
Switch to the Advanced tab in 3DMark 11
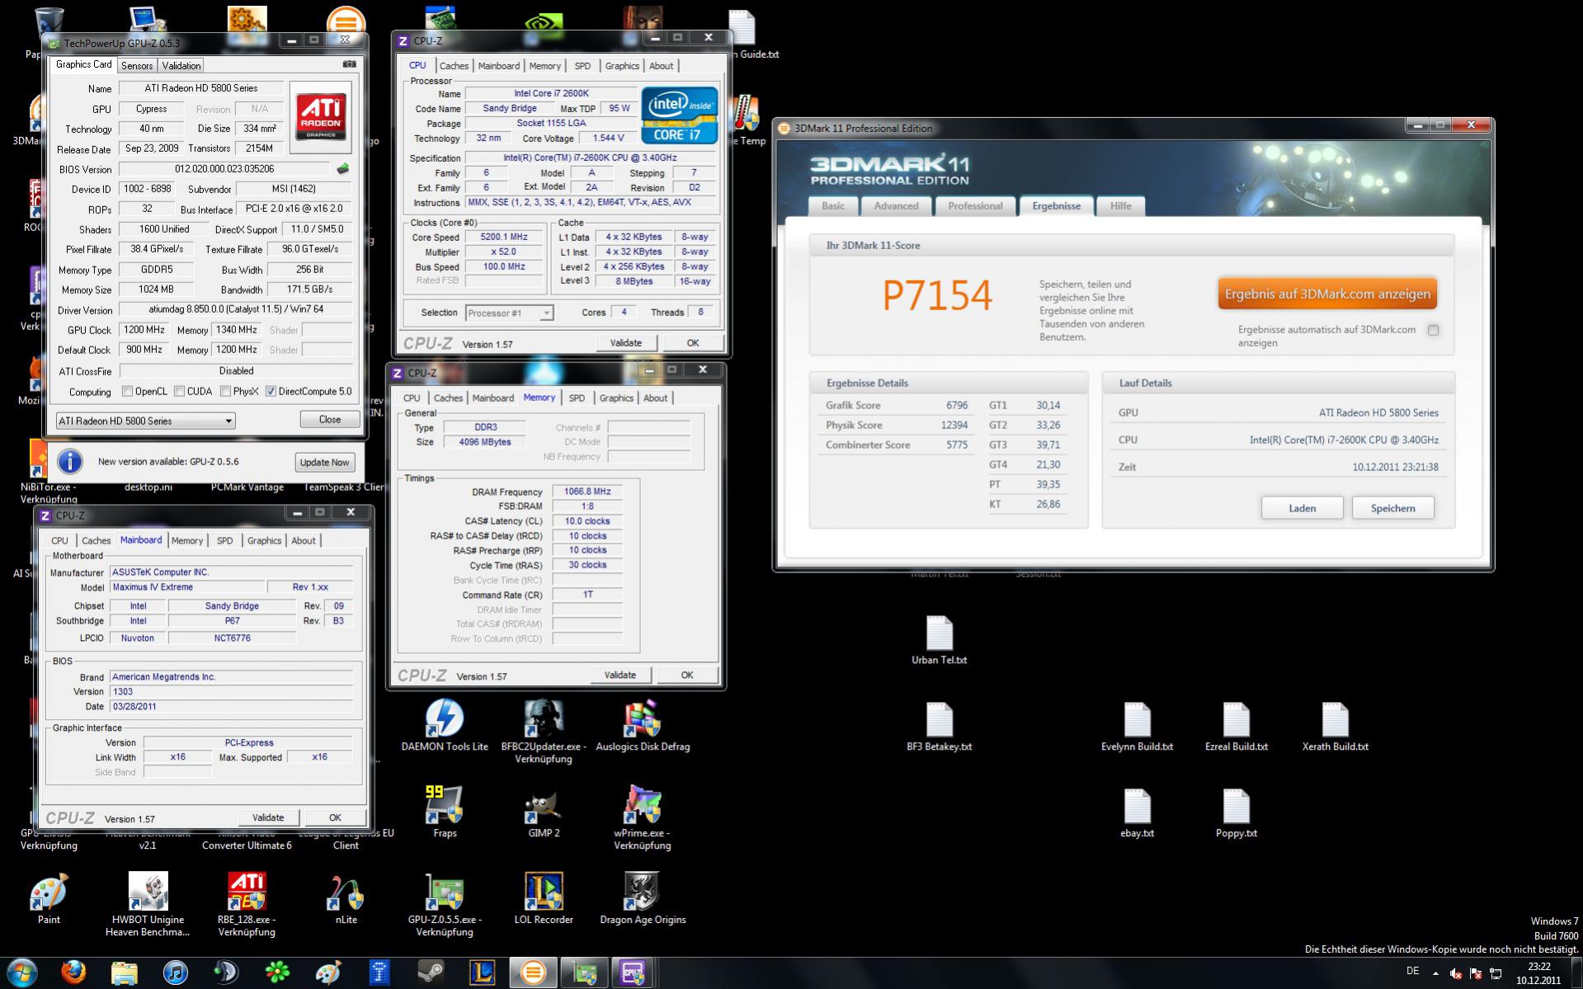[x=896, y=206]
